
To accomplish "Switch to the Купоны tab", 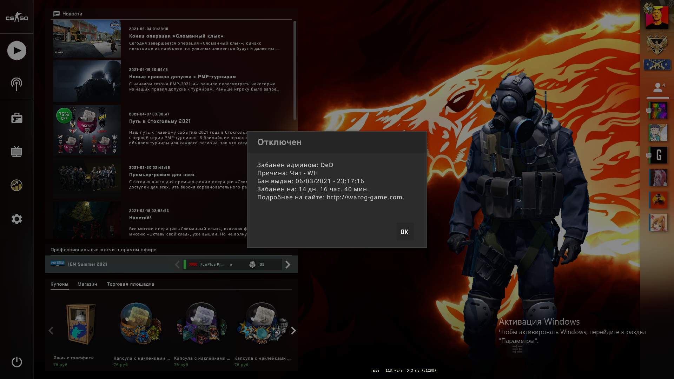I will click(59, 284).
